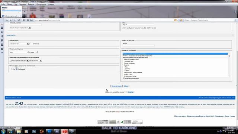Open the 'не менее чем' replies dropdown
238x134 pixels.
tap(19, 44)
